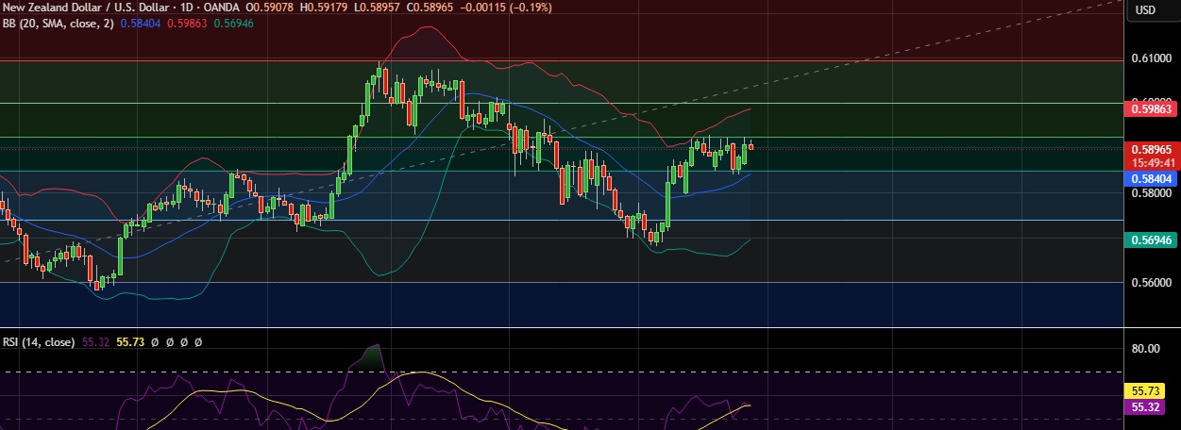Click the purple RSI value 55.32 in legend
Screen dimensions: 1181x430
95,342
